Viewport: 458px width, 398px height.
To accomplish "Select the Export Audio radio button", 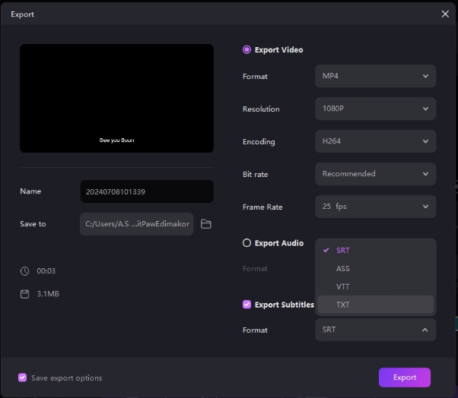I will coord(246,243).
